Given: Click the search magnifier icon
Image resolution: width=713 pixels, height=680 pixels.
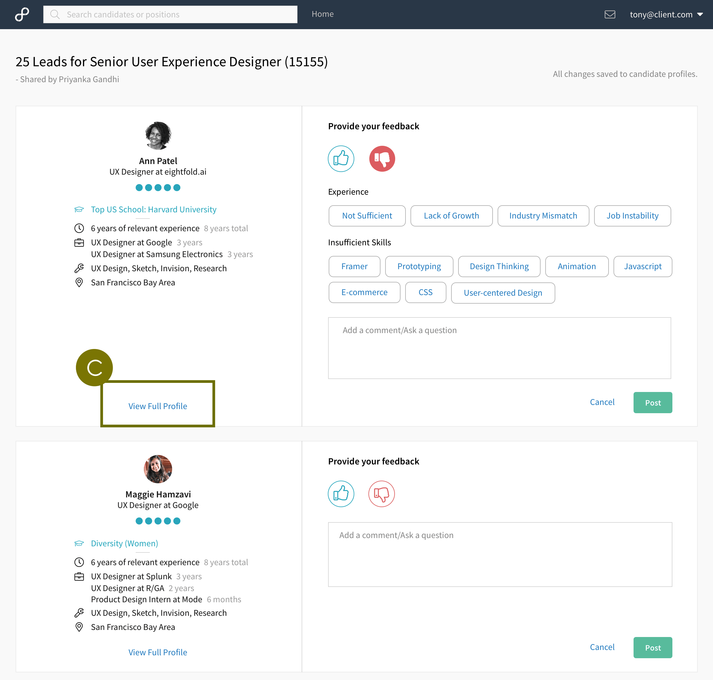Looking at the screenshot, I should (x=55, y=14).
